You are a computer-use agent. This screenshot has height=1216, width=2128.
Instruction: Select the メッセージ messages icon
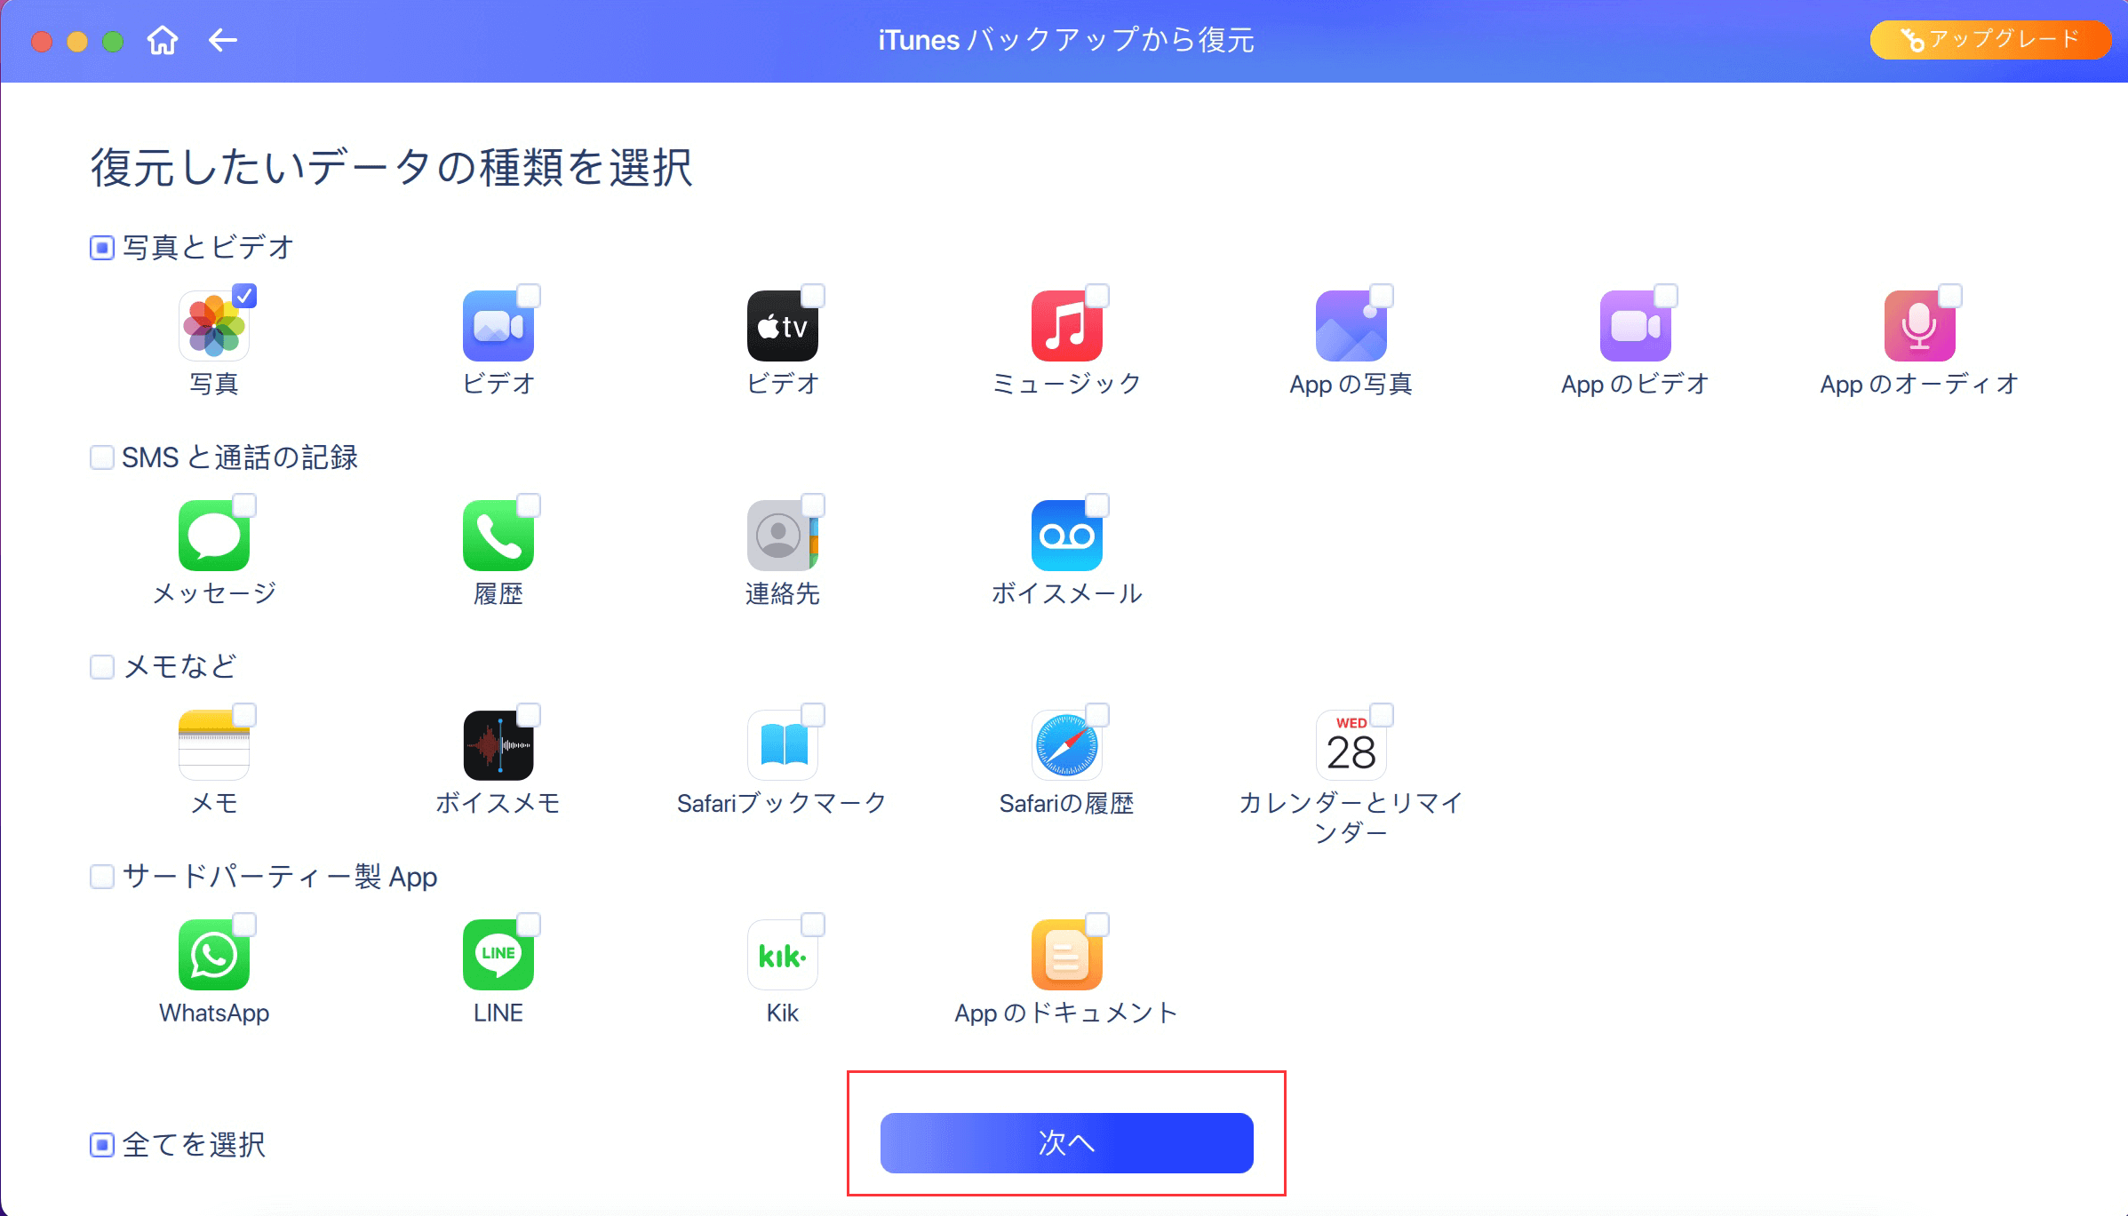coord(214,536)
